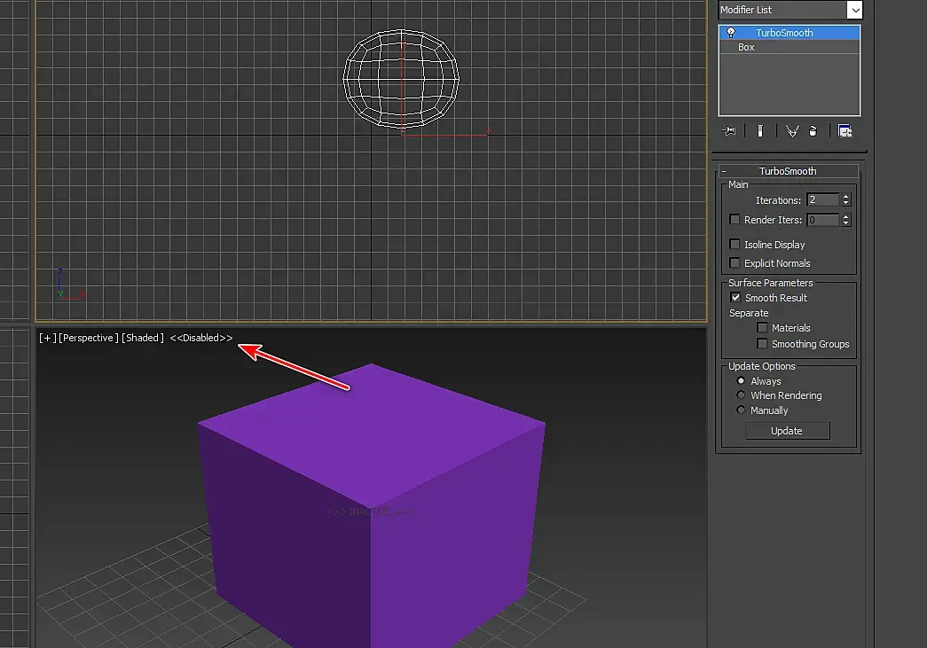The height and width of the screenshot is (648, 927).
Task: Click the Iterations value field
Action: [x=823, y=200]
